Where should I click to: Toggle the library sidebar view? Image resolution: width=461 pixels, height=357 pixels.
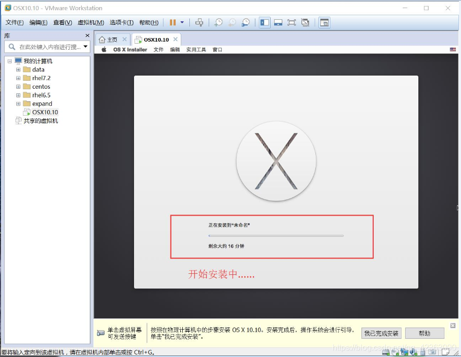[265, 22]
